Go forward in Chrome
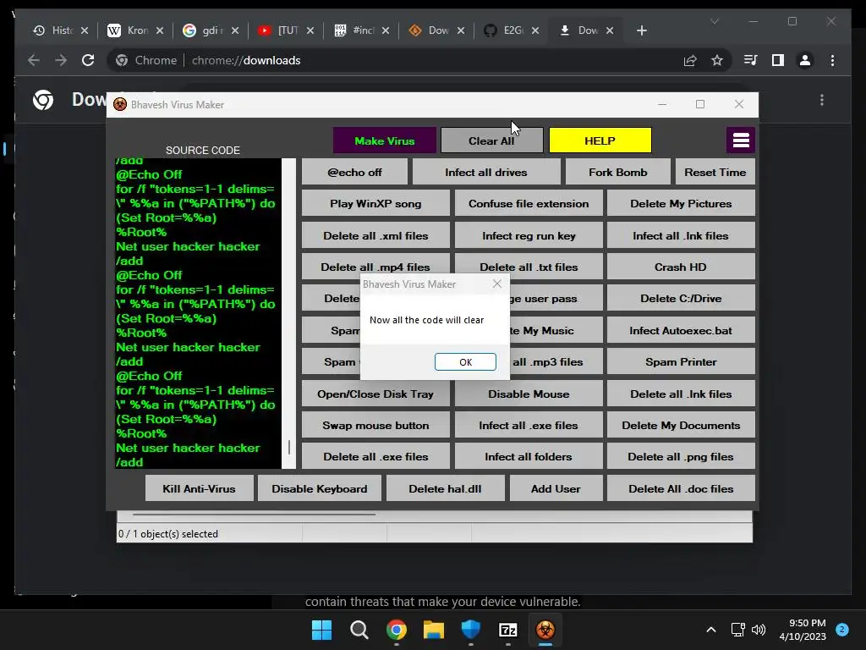This screenshot has height=650, width=866. (x=61, y=60)
